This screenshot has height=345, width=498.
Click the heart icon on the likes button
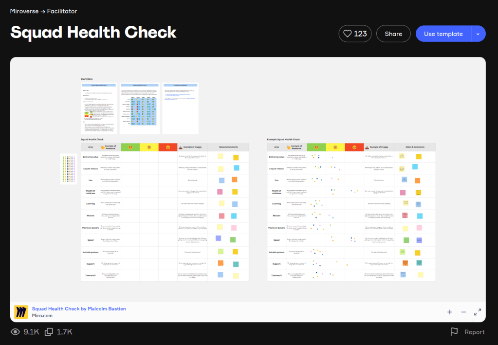pos(347,34)
